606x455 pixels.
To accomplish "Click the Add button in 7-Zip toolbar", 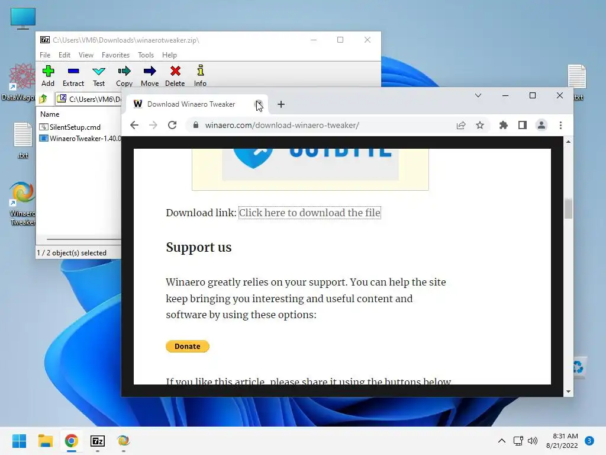I will 48,76.
